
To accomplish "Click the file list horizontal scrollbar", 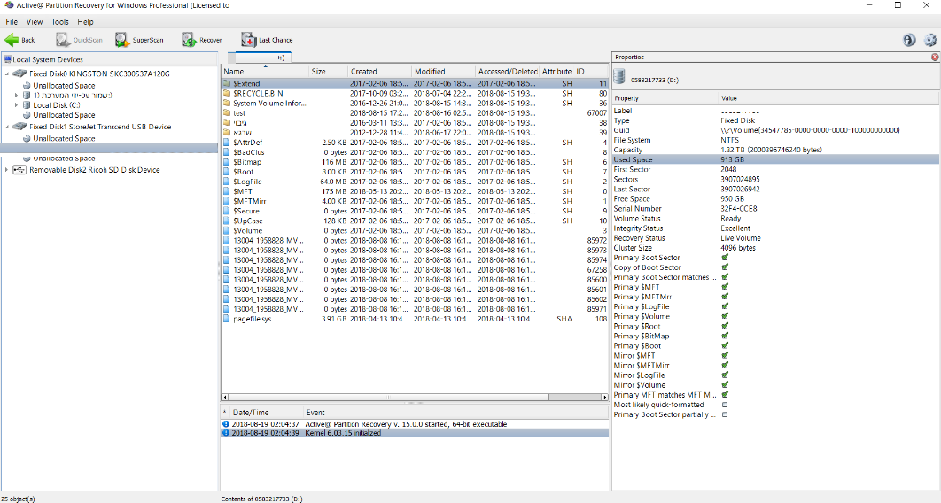I will point(388,397).
